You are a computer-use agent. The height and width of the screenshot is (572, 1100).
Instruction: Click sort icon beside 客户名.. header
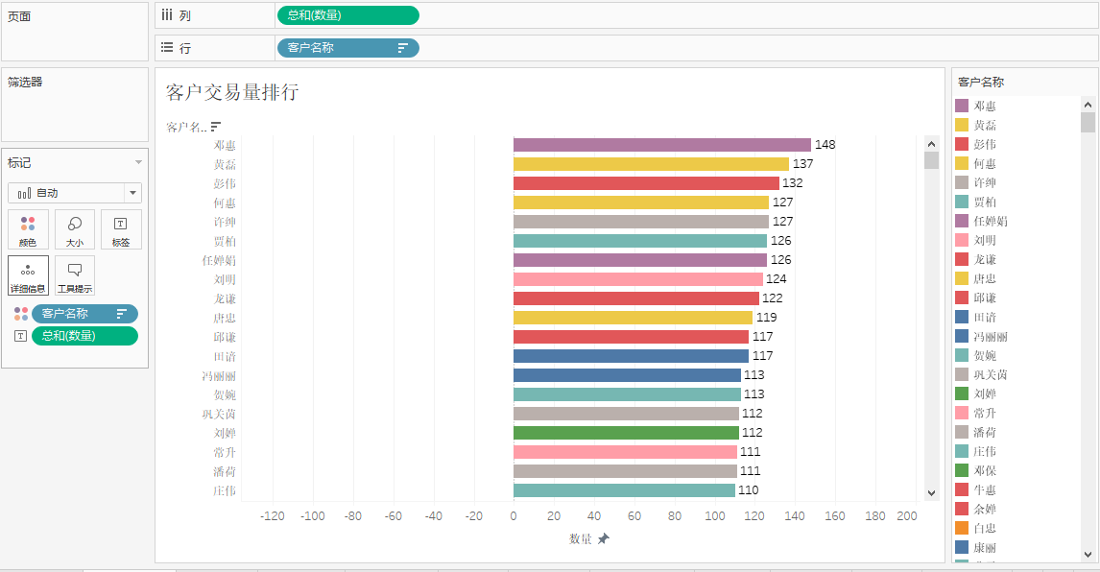(x=216, y=126)
